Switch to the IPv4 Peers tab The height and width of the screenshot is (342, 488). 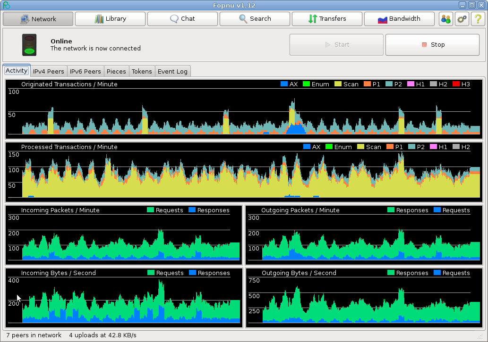point(49,72)
